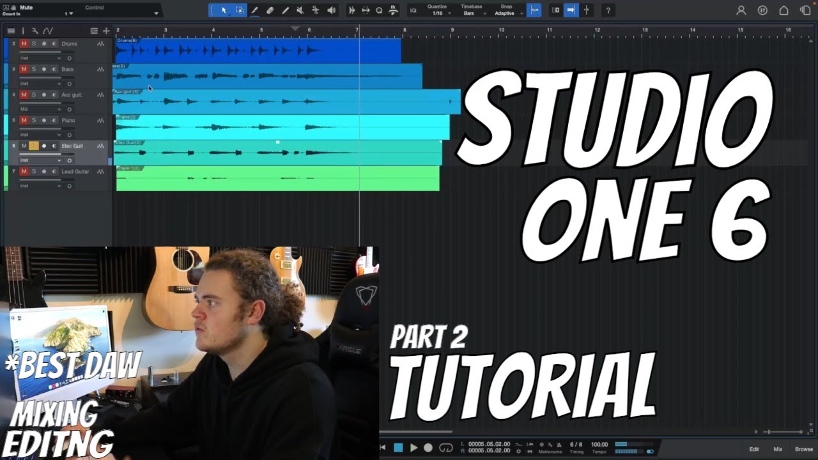This screenshot has height=460, width=818.
Task: Select the Lead Guitar track name
Action: pyautogui.click(x=75, y=171)
